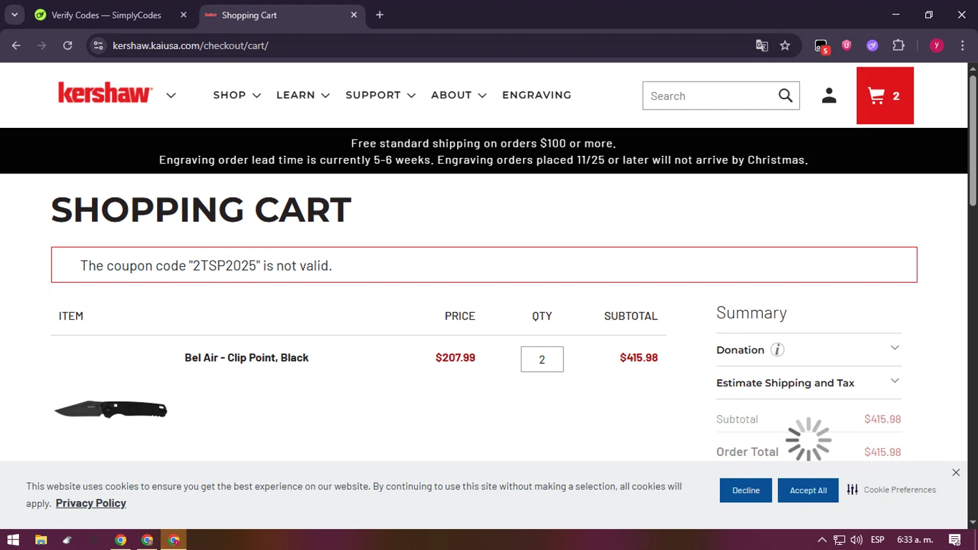978x550 pixels.
Task: Open the translate page icon
Action: coord(762,46)
